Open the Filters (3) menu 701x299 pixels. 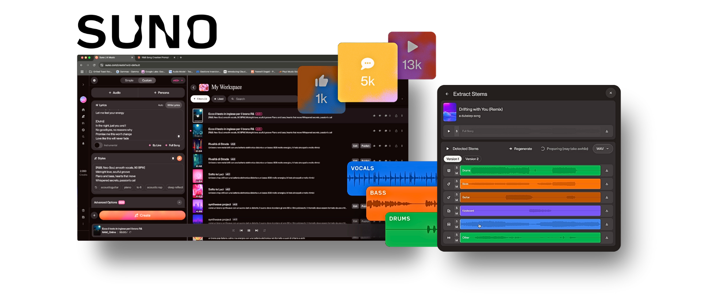(200, 99)
